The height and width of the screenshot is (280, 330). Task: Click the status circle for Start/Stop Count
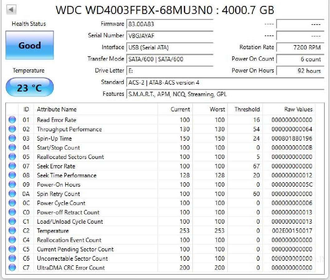[x=12, y=147]
